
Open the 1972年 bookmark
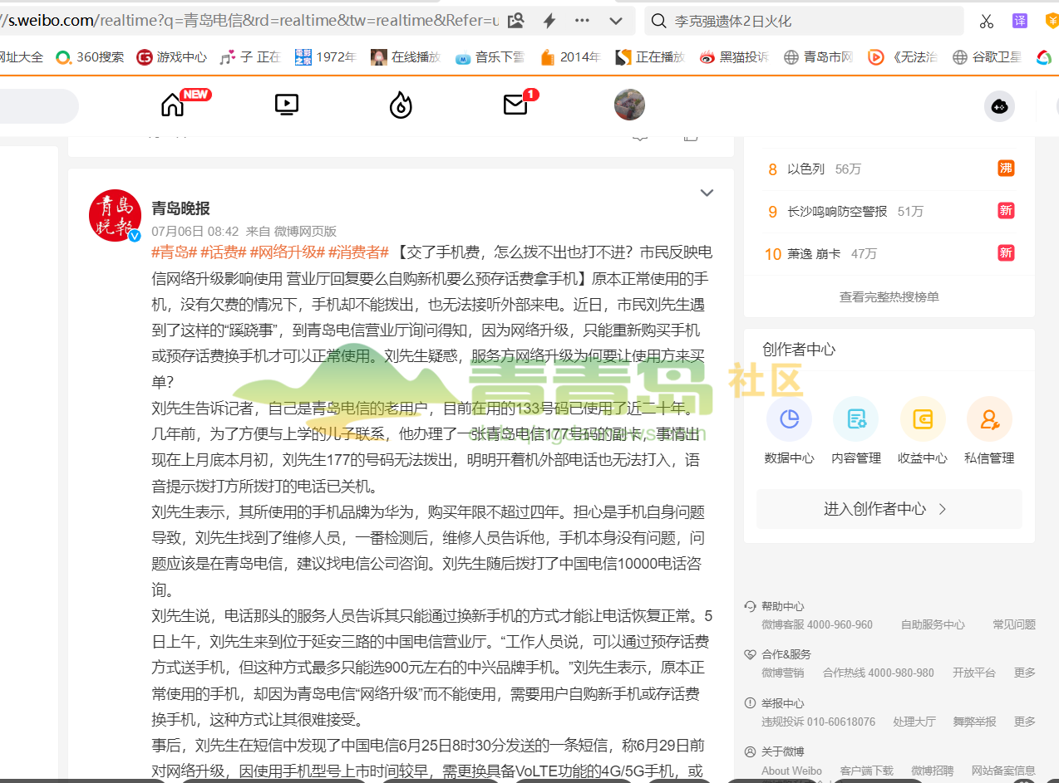(325, 57)
